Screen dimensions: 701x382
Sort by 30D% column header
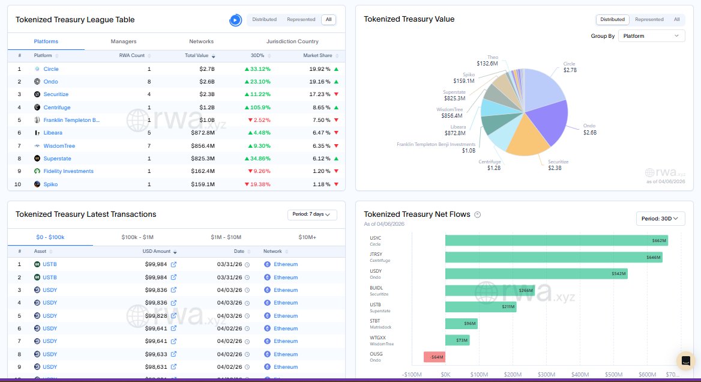click(x=260, y=56)
